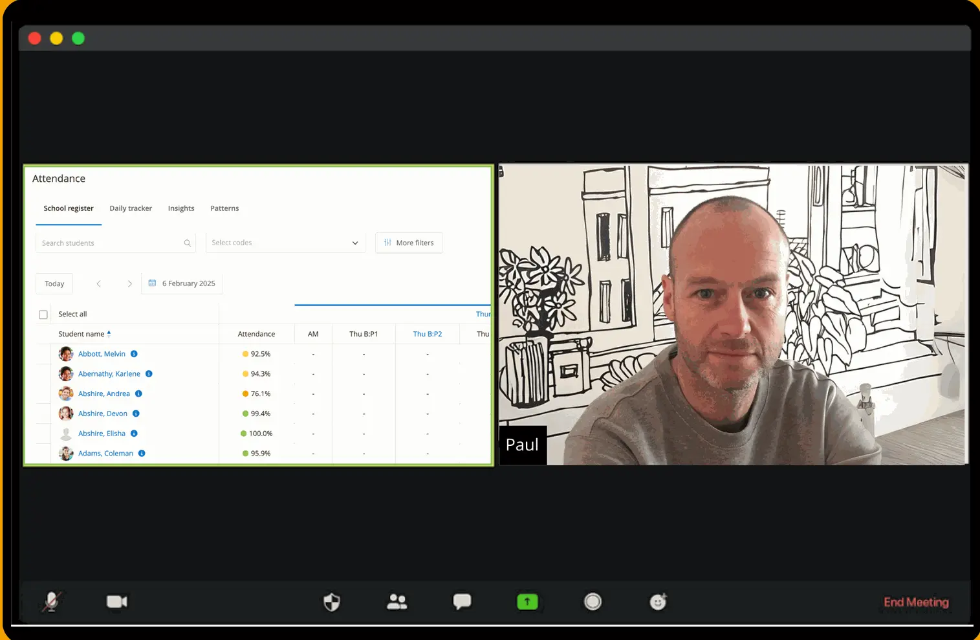Tick the Select all checkbox
Viewport: 980px width, 640px height.
coord(43,314)
